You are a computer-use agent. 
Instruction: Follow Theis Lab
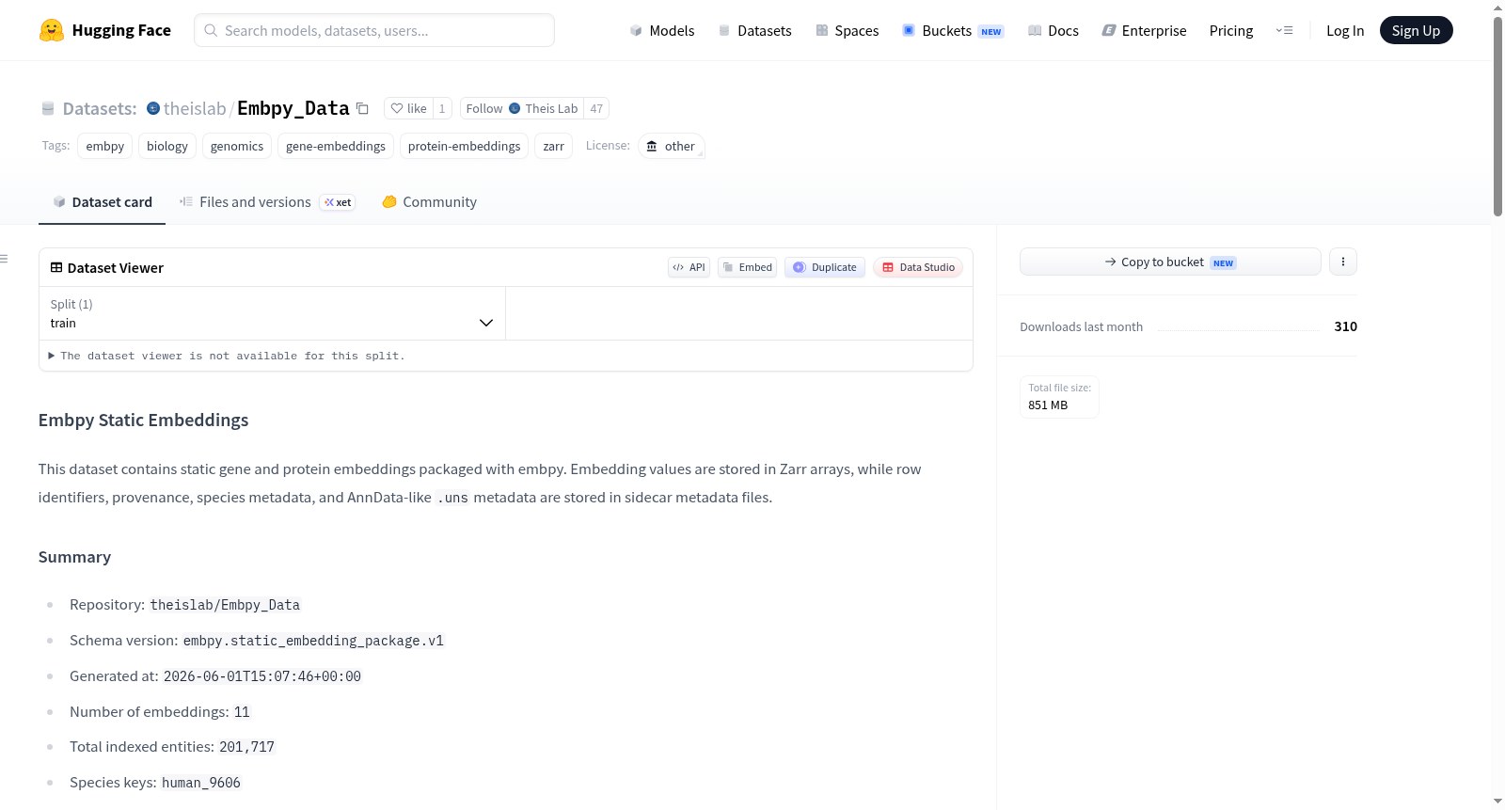pos(522,108)
